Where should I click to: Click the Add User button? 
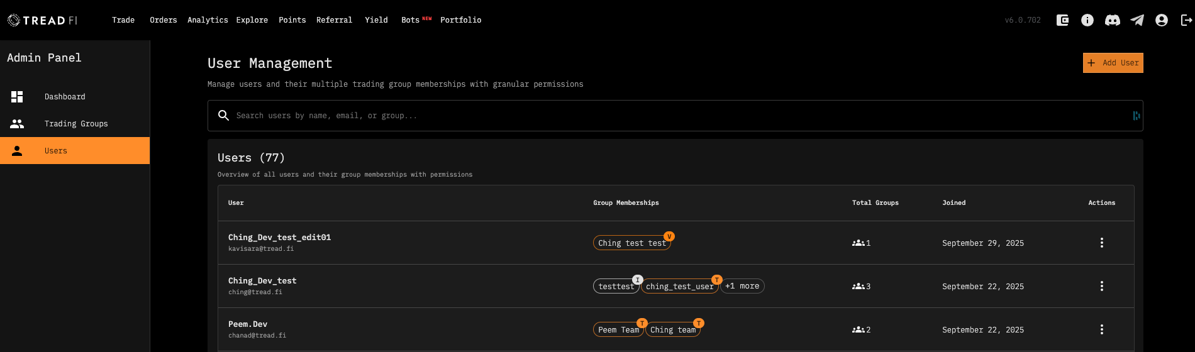(1113, 63)
